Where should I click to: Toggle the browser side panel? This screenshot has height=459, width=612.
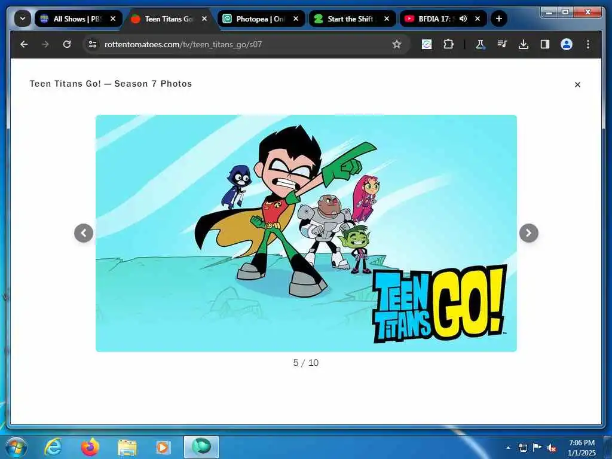coord(545,44)
